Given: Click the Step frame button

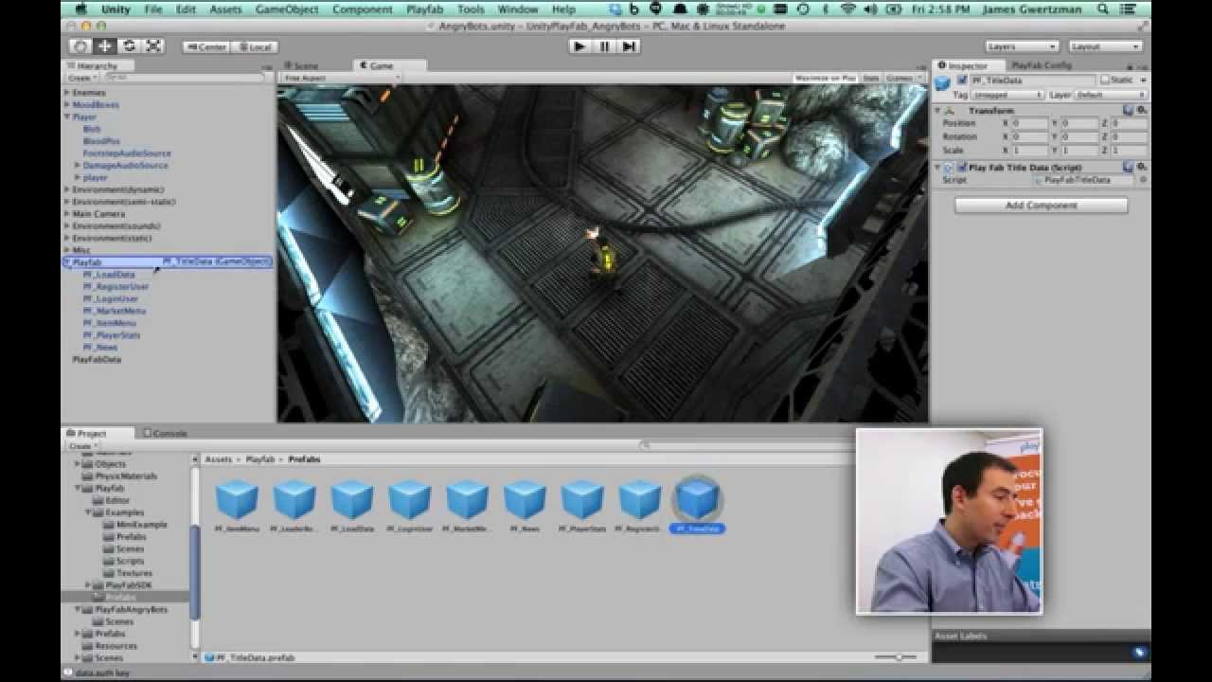Looking at the screenshot, I should point(629,45).
